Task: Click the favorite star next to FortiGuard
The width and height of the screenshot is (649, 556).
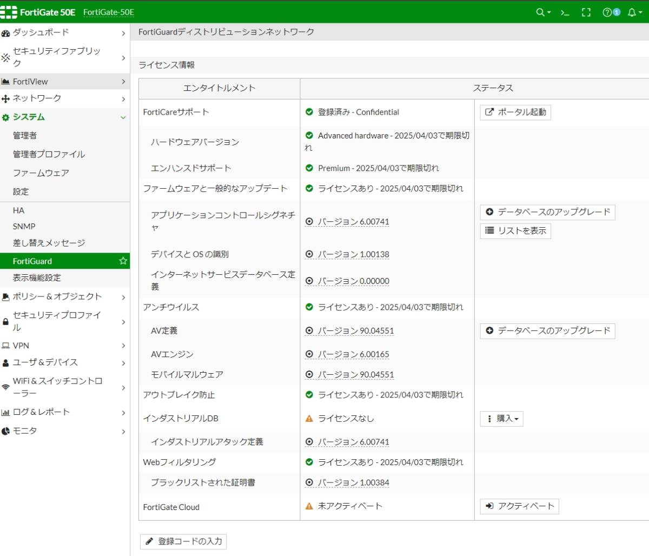Action: 123,261
